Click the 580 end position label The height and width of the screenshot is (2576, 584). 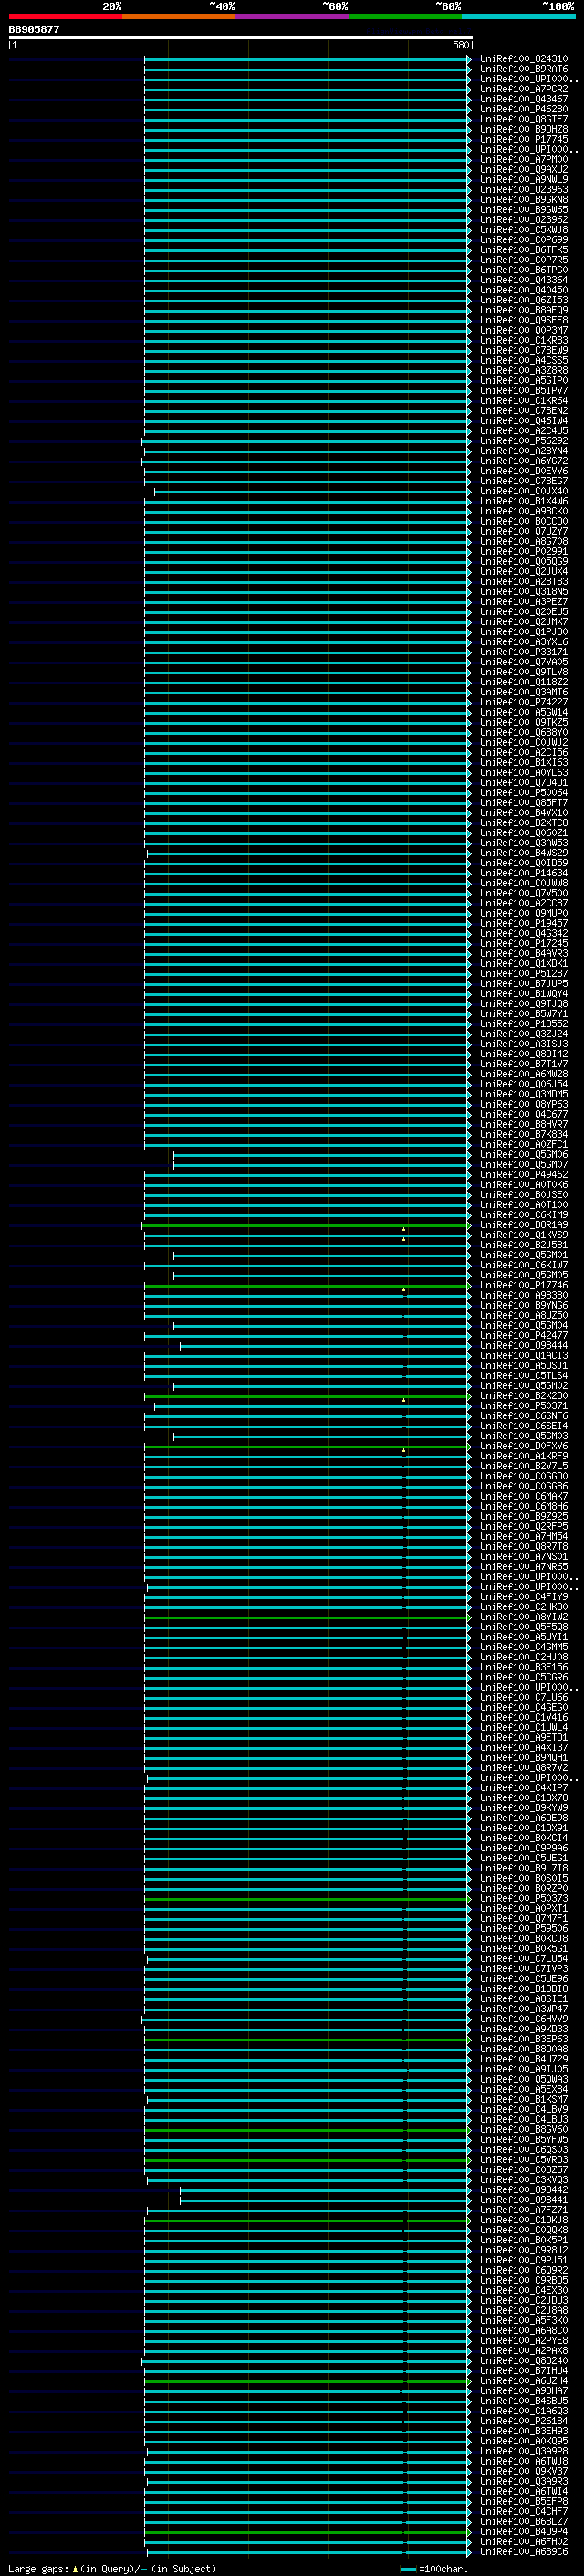click(460, 45)
